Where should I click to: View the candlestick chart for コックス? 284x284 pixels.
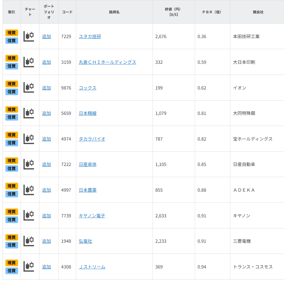(29, 88)
